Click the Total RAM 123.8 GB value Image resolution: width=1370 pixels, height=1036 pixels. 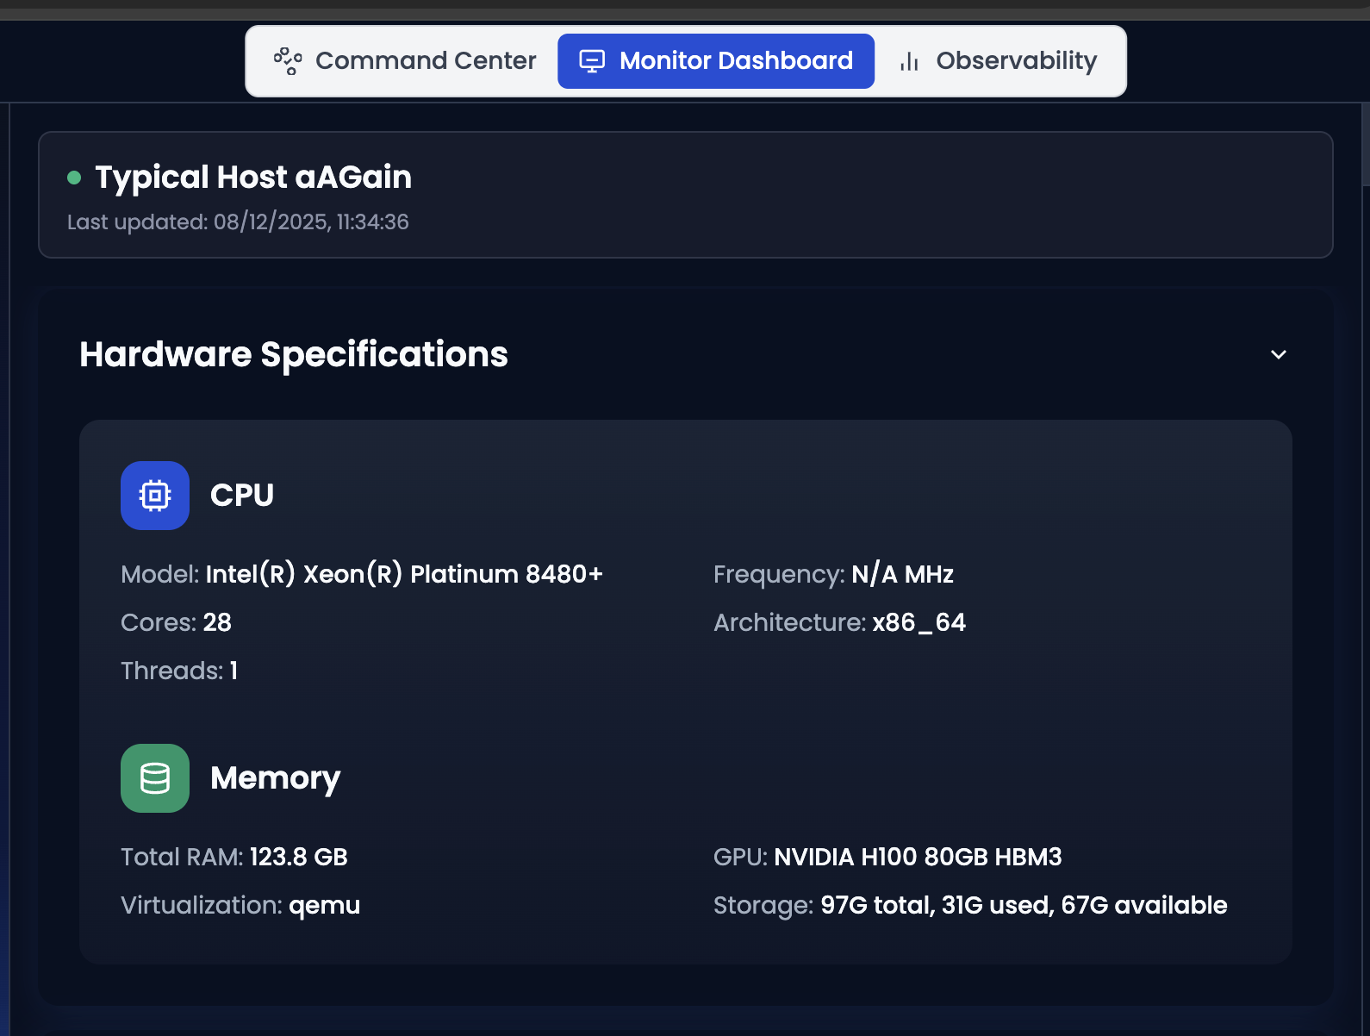coord(298,857)
